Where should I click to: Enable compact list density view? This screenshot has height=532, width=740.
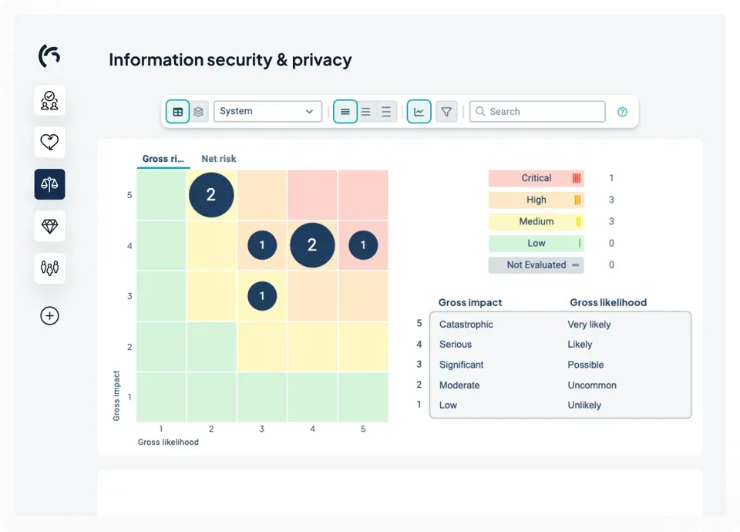coord(345,111)
